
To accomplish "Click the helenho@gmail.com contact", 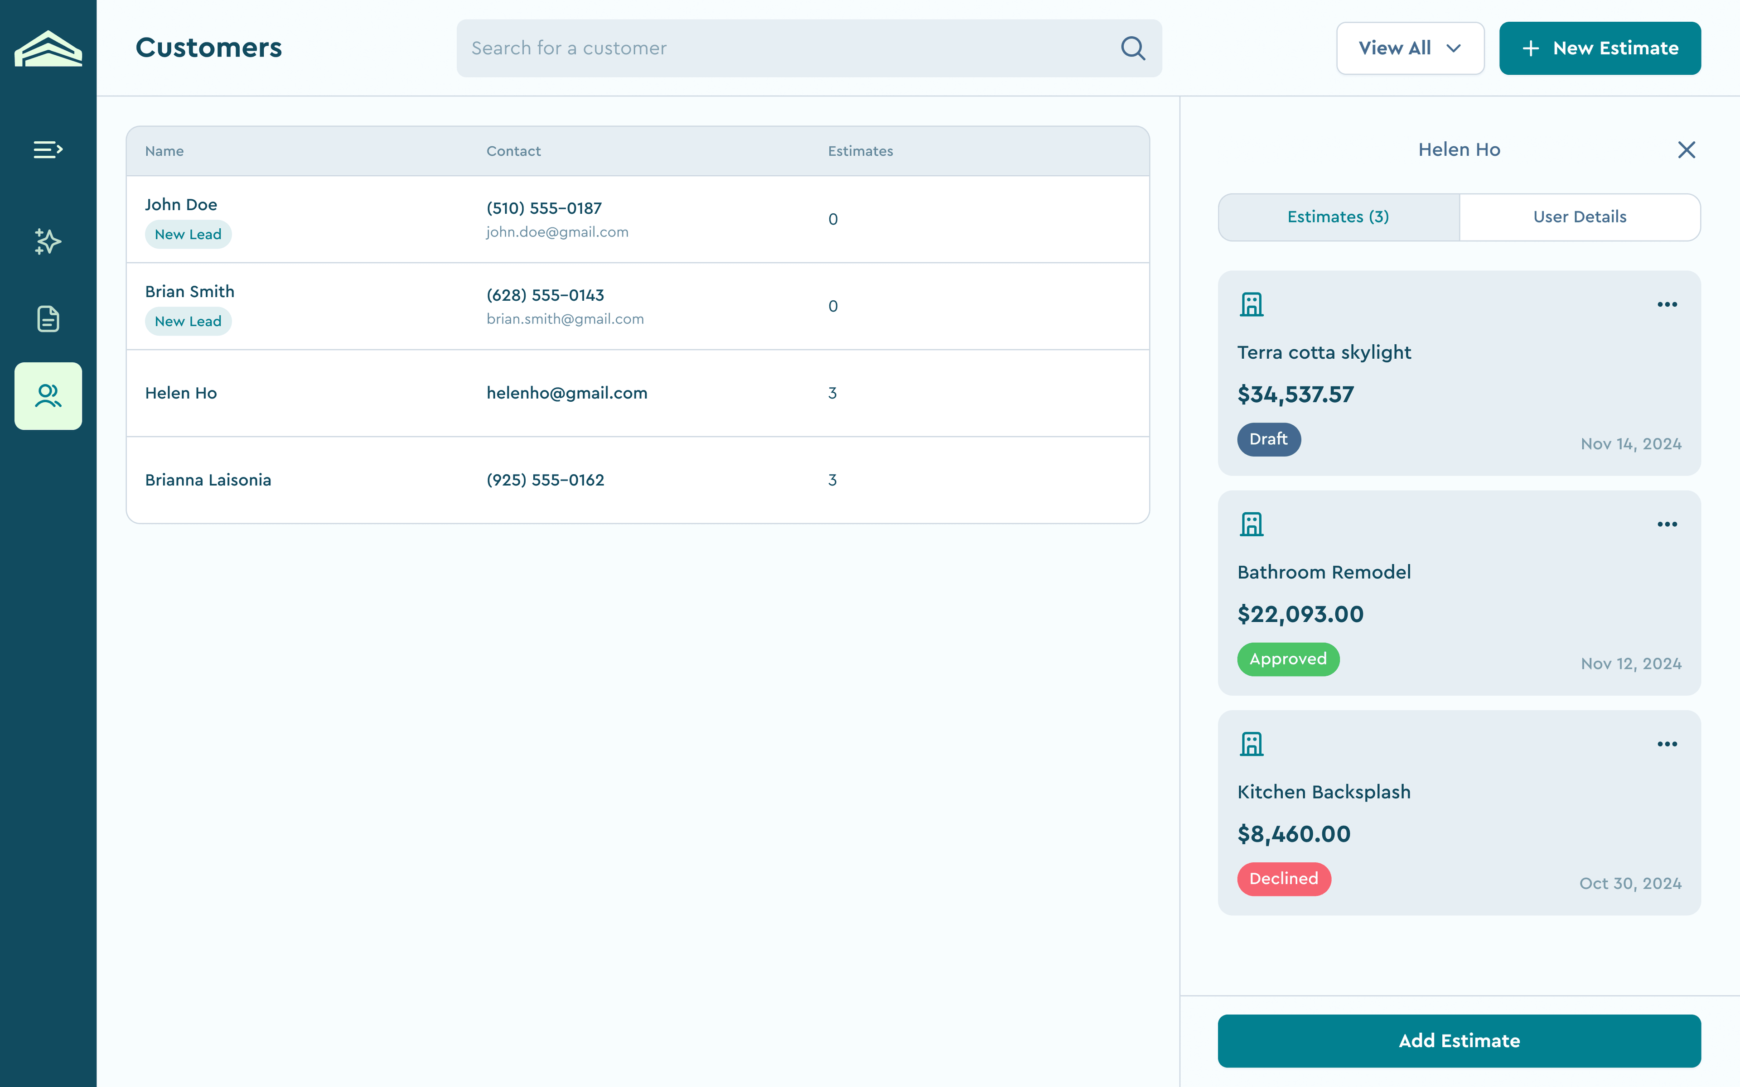I will click(x=566, y=393).
